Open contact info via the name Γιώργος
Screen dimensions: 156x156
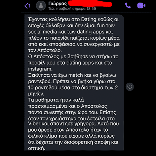tap(57, 4)
